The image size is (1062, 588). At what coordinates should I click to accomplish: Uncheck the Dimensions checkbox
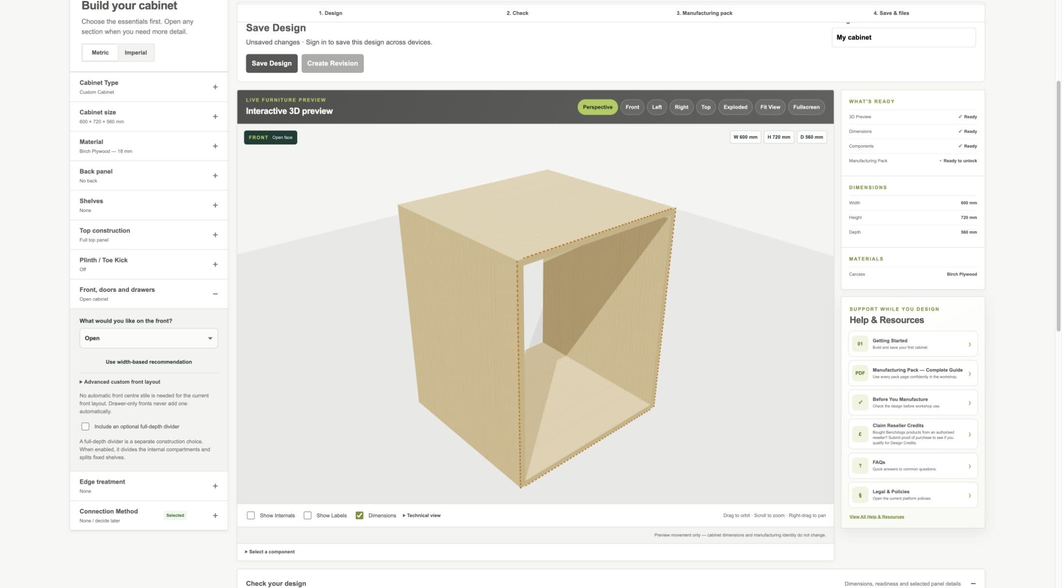(359, 515)
